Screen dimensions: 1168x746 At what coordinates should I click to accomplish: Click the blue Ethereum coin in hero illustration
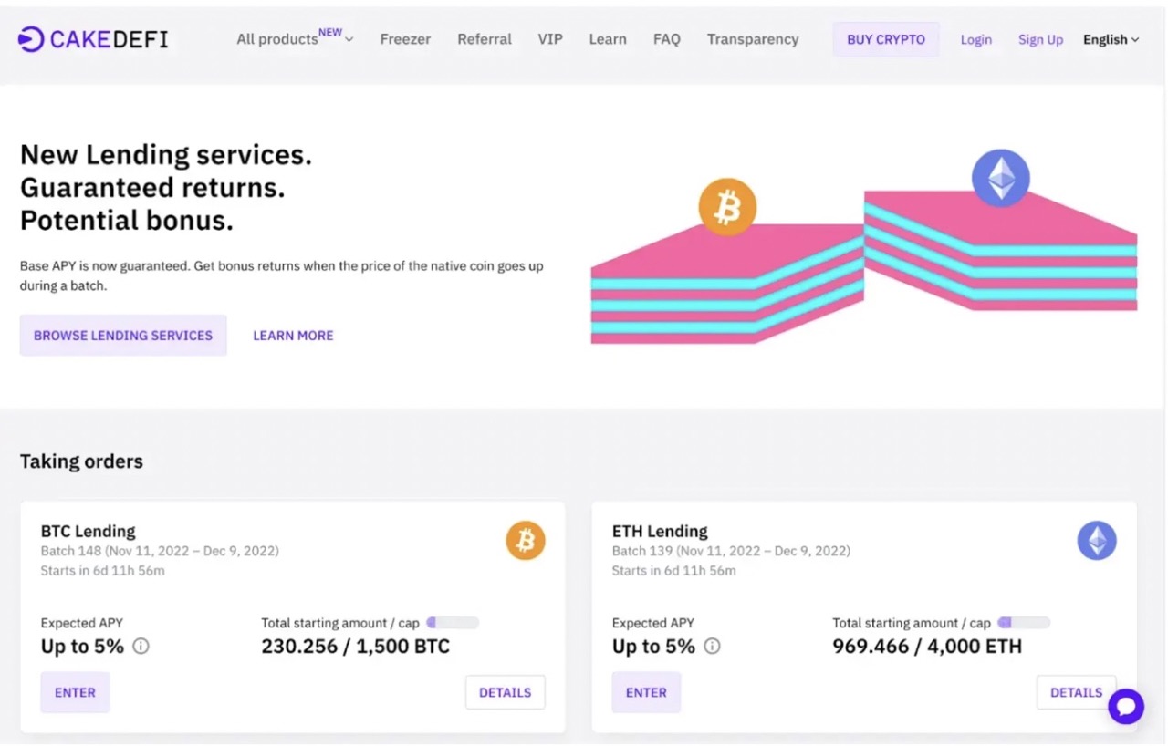pos(1001,178)
